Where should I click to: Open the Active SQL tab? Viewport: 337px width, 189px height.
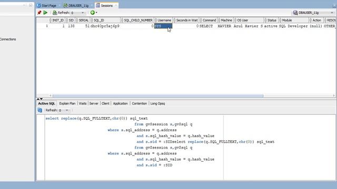point(46,103)
